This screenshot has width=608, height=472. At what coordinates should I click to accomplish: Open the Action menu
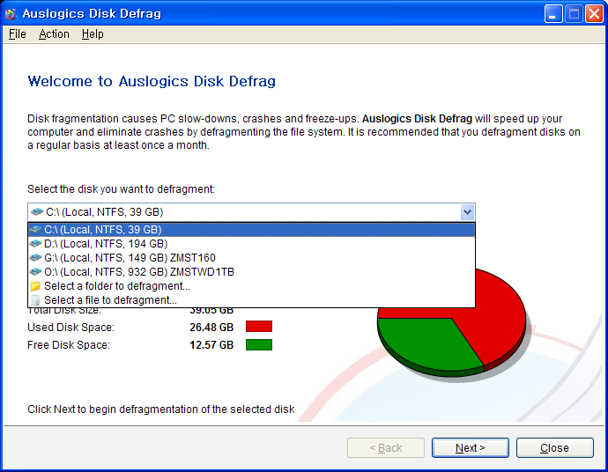click(54, 34)
